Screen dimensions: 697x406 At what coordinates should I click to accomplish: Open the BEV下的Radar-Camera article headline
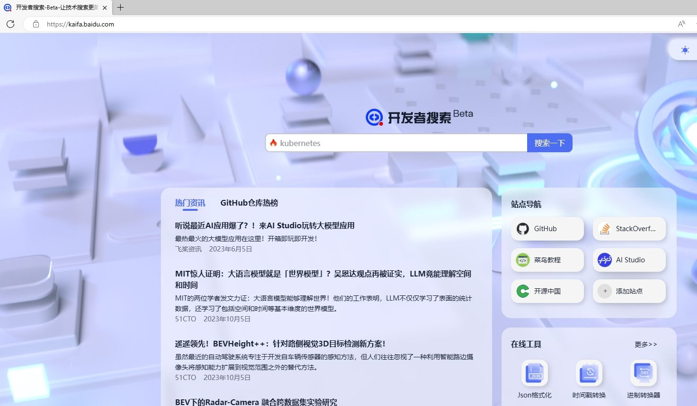(x=256, y=402)
